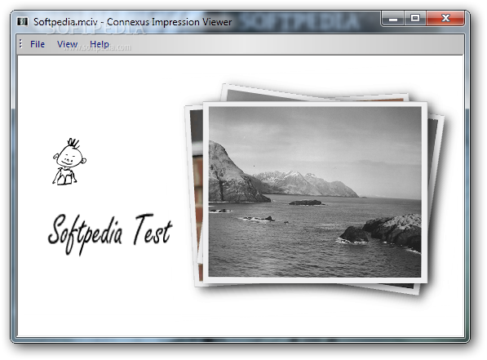The image size is (487, 360).
Task: Click the baby doodle drawing
Action: 69,162
